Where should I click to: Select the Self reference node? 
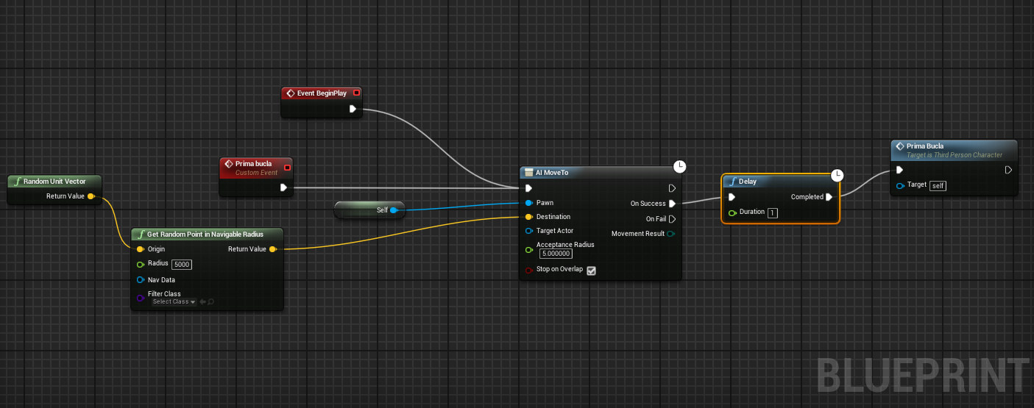pos(369,210)
